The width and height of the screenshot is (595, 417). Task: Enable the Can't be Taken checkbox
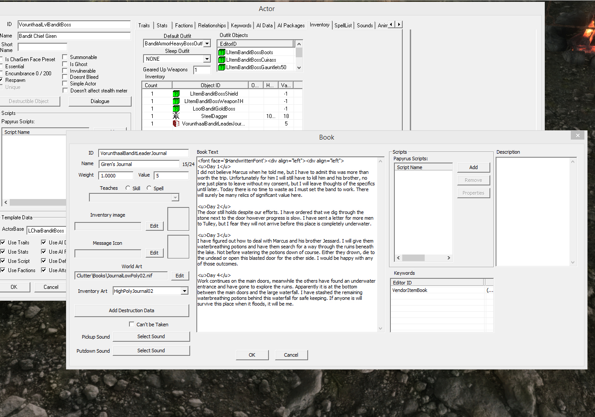pyautogui.click(x=132, y=325)
